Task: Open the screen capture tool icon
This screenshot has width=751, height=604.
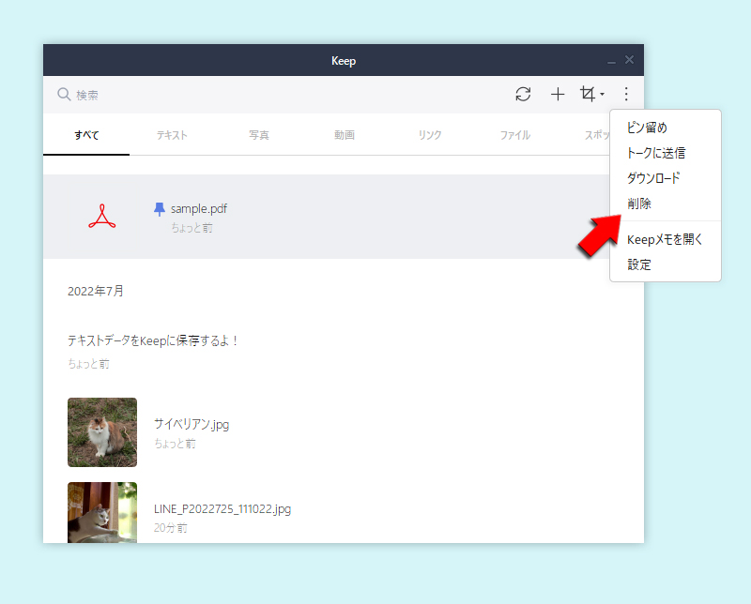Action: point(590,94)
